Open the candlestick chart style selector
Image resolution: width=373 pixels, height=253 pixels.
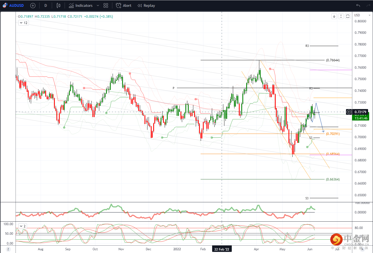click(58, 5)
